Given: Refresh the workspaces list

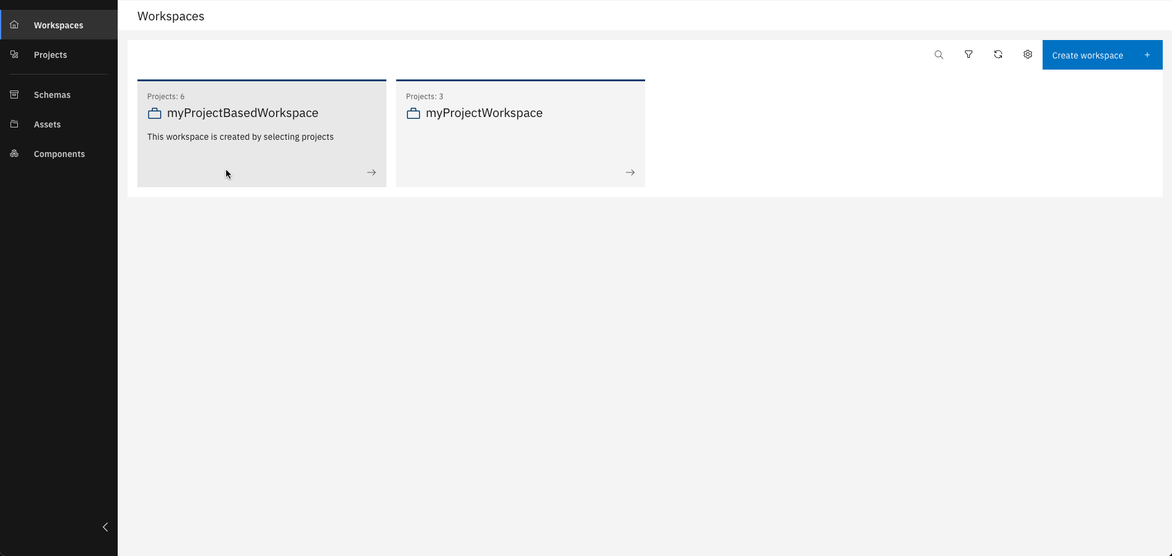Looking at the screenshot, I should 998,55.
